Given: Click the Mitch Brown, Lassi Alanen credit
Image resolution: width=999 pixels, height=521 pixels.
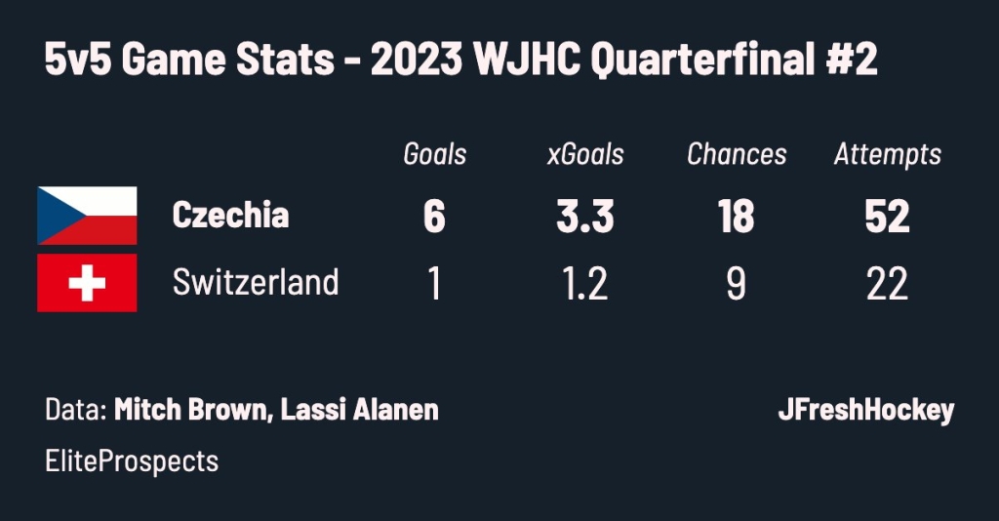Looking at the screenshot, I should (276, 409).
